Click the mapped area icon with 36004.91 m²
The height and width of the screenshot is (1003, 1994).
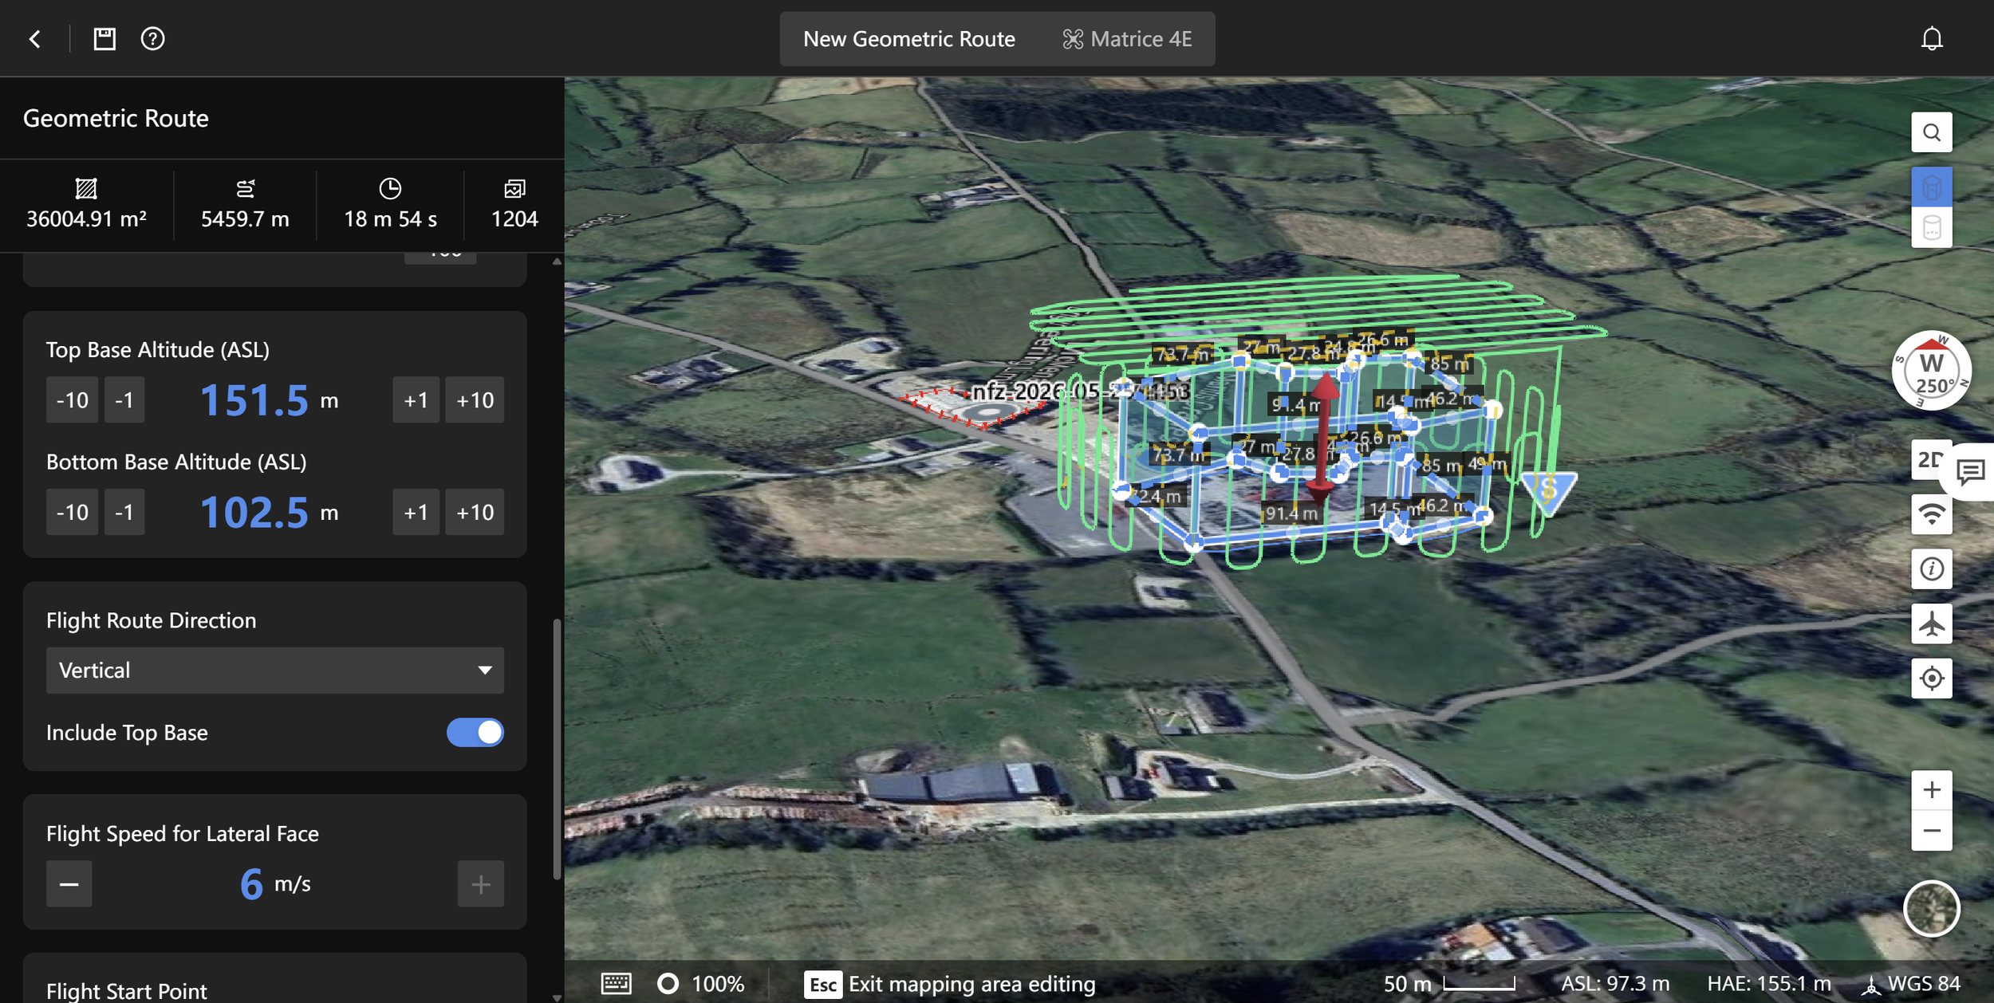pos(86,188)
